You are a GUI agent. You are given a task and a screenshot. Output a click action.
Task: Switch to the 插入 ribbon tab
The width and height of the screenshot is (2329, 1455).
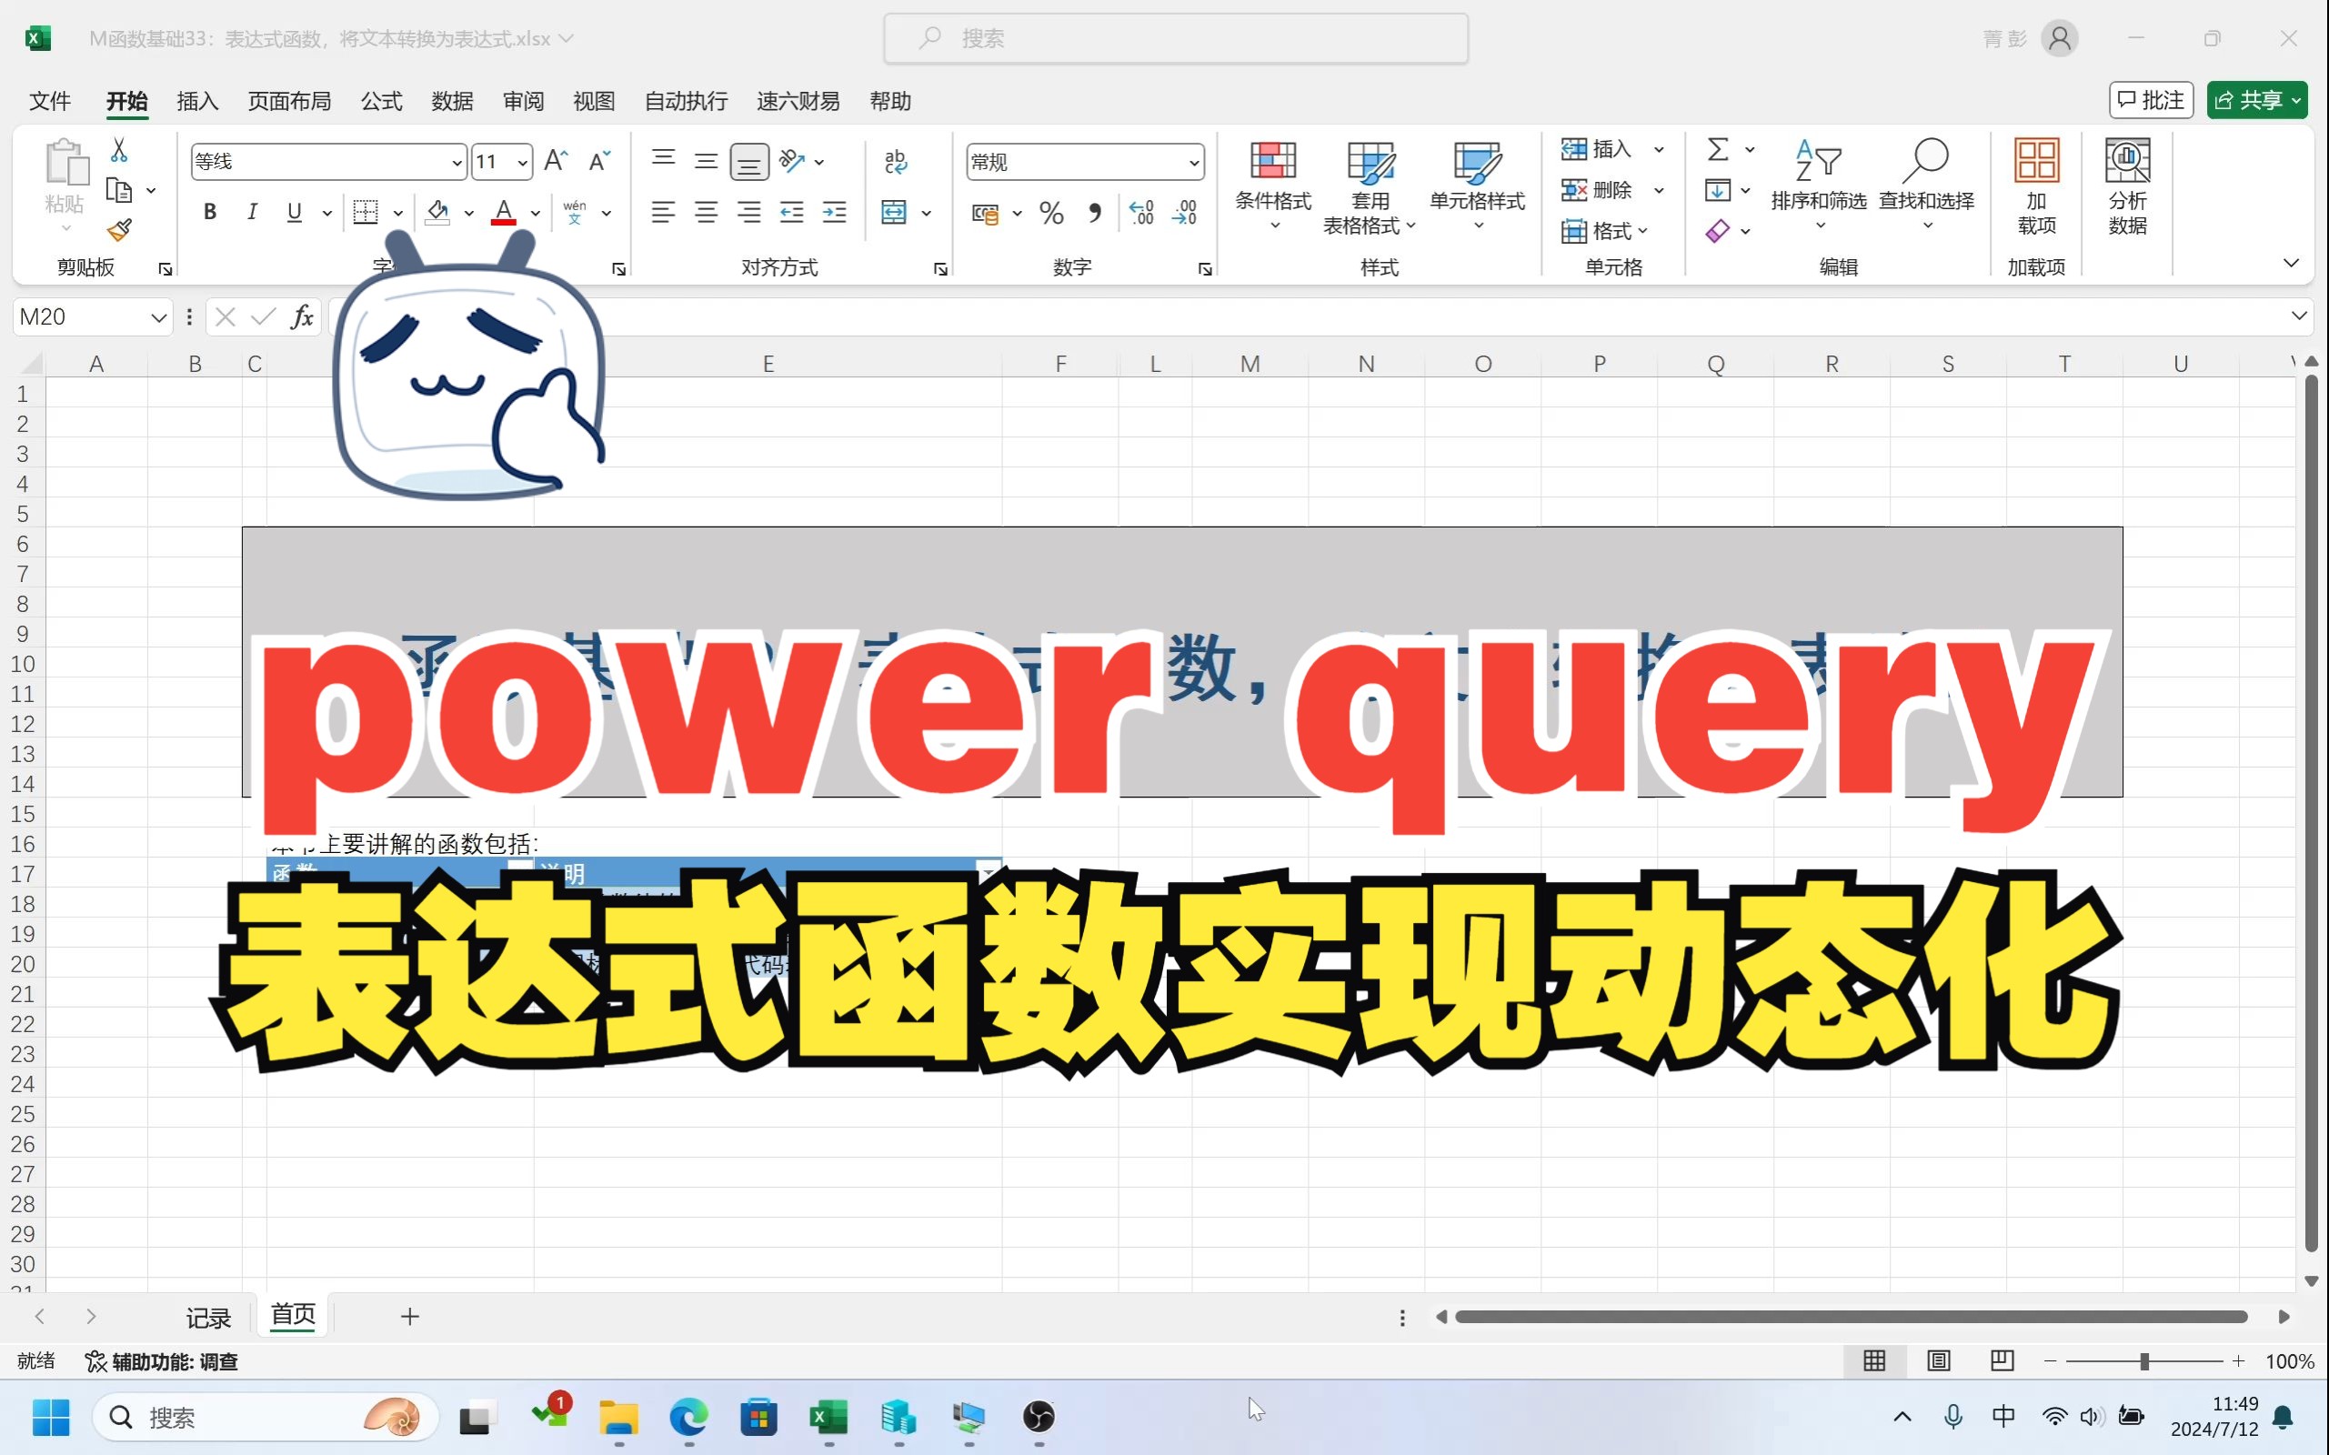196,101
